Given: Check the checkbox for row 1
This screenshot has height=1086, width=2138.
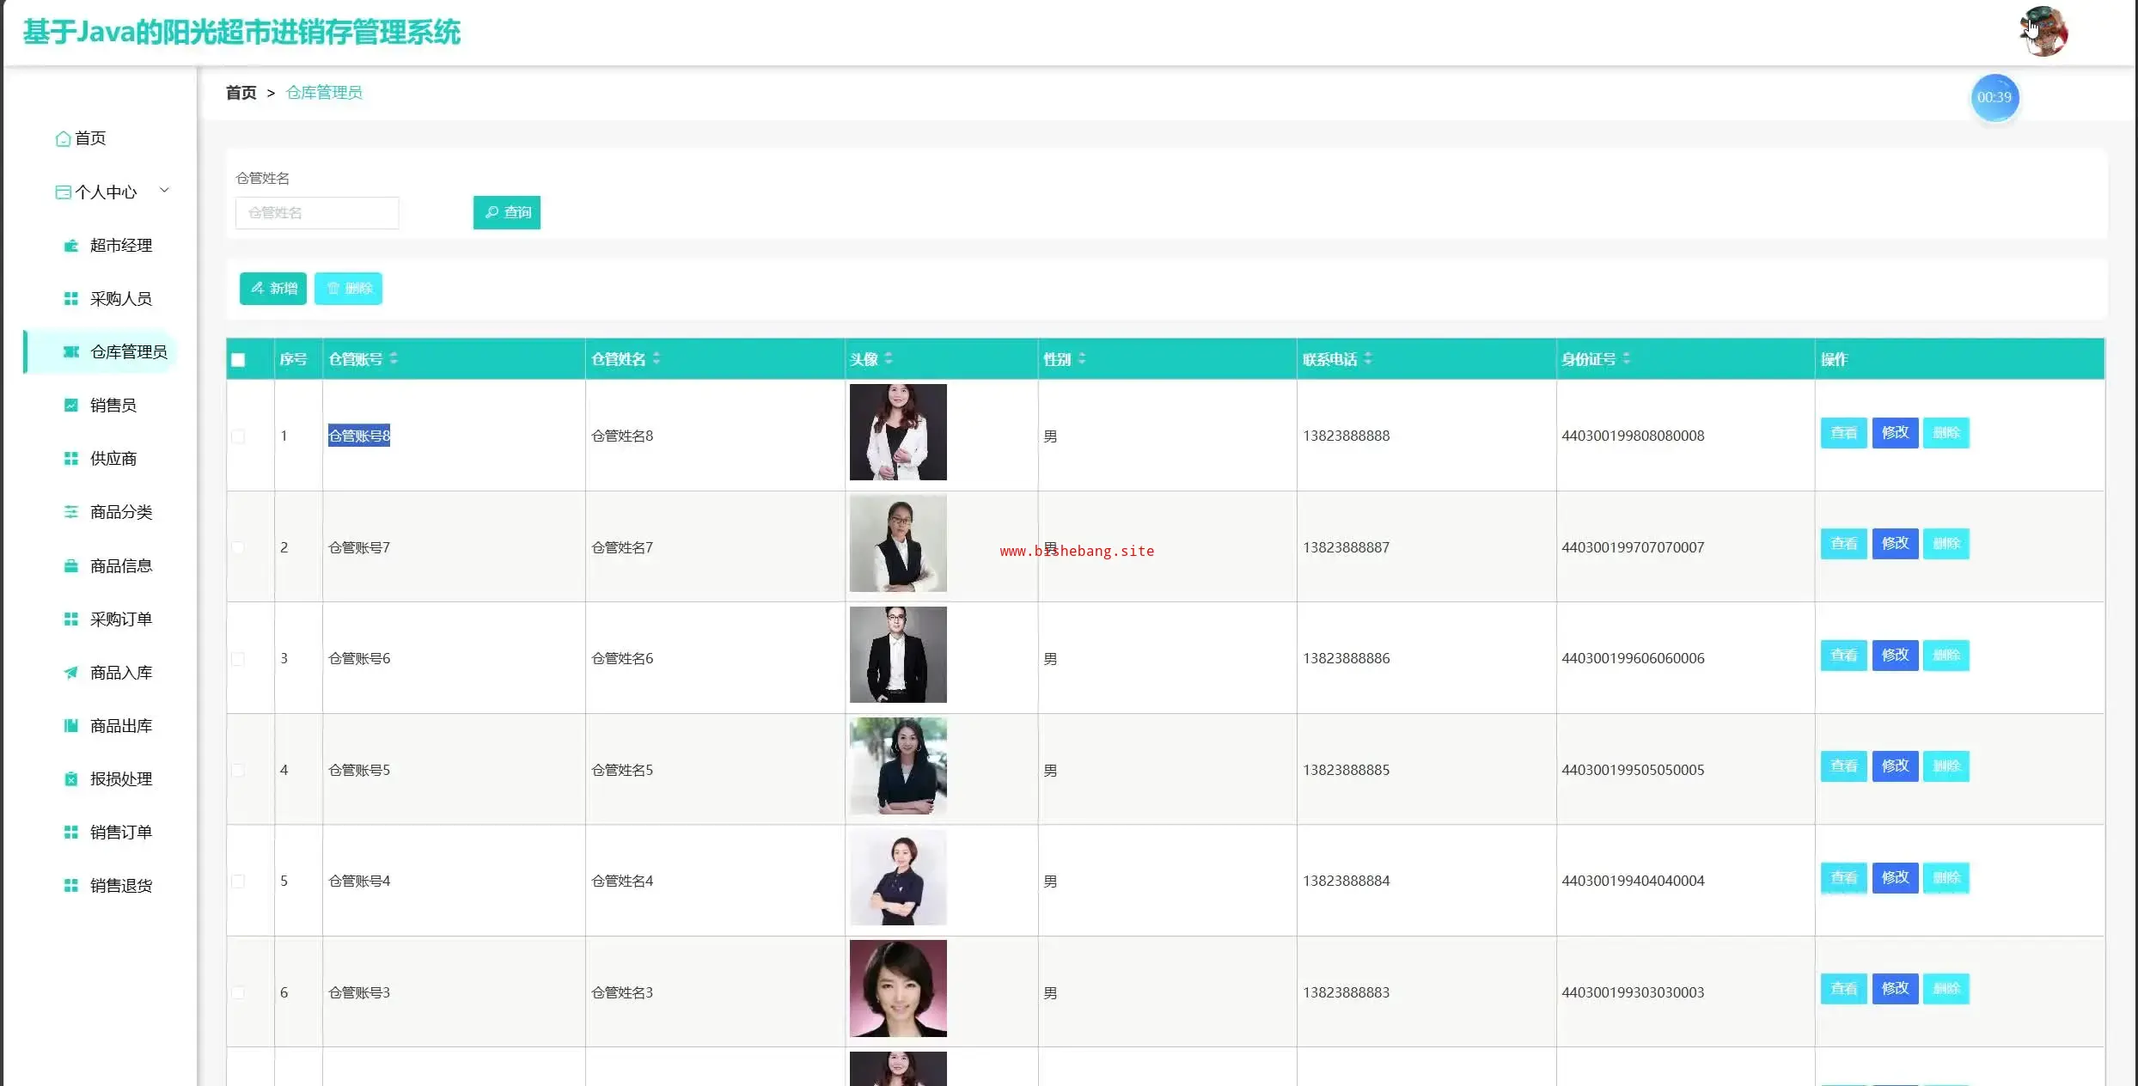Looking at the screenshot, I should point(238,436).
